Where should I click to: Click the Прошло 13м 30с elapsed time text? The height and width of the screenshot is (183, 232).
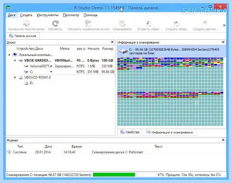coord(180,175)
